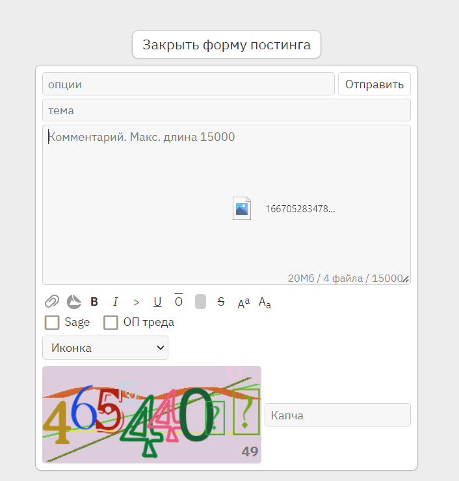Apply underline formatting with U icon
This screenshot has height=481, width=459.
[157, 302]
